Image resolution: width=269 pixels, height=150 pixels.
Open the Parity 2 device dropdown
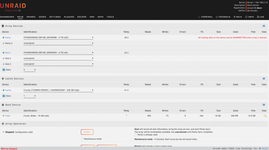coord(58,43)
